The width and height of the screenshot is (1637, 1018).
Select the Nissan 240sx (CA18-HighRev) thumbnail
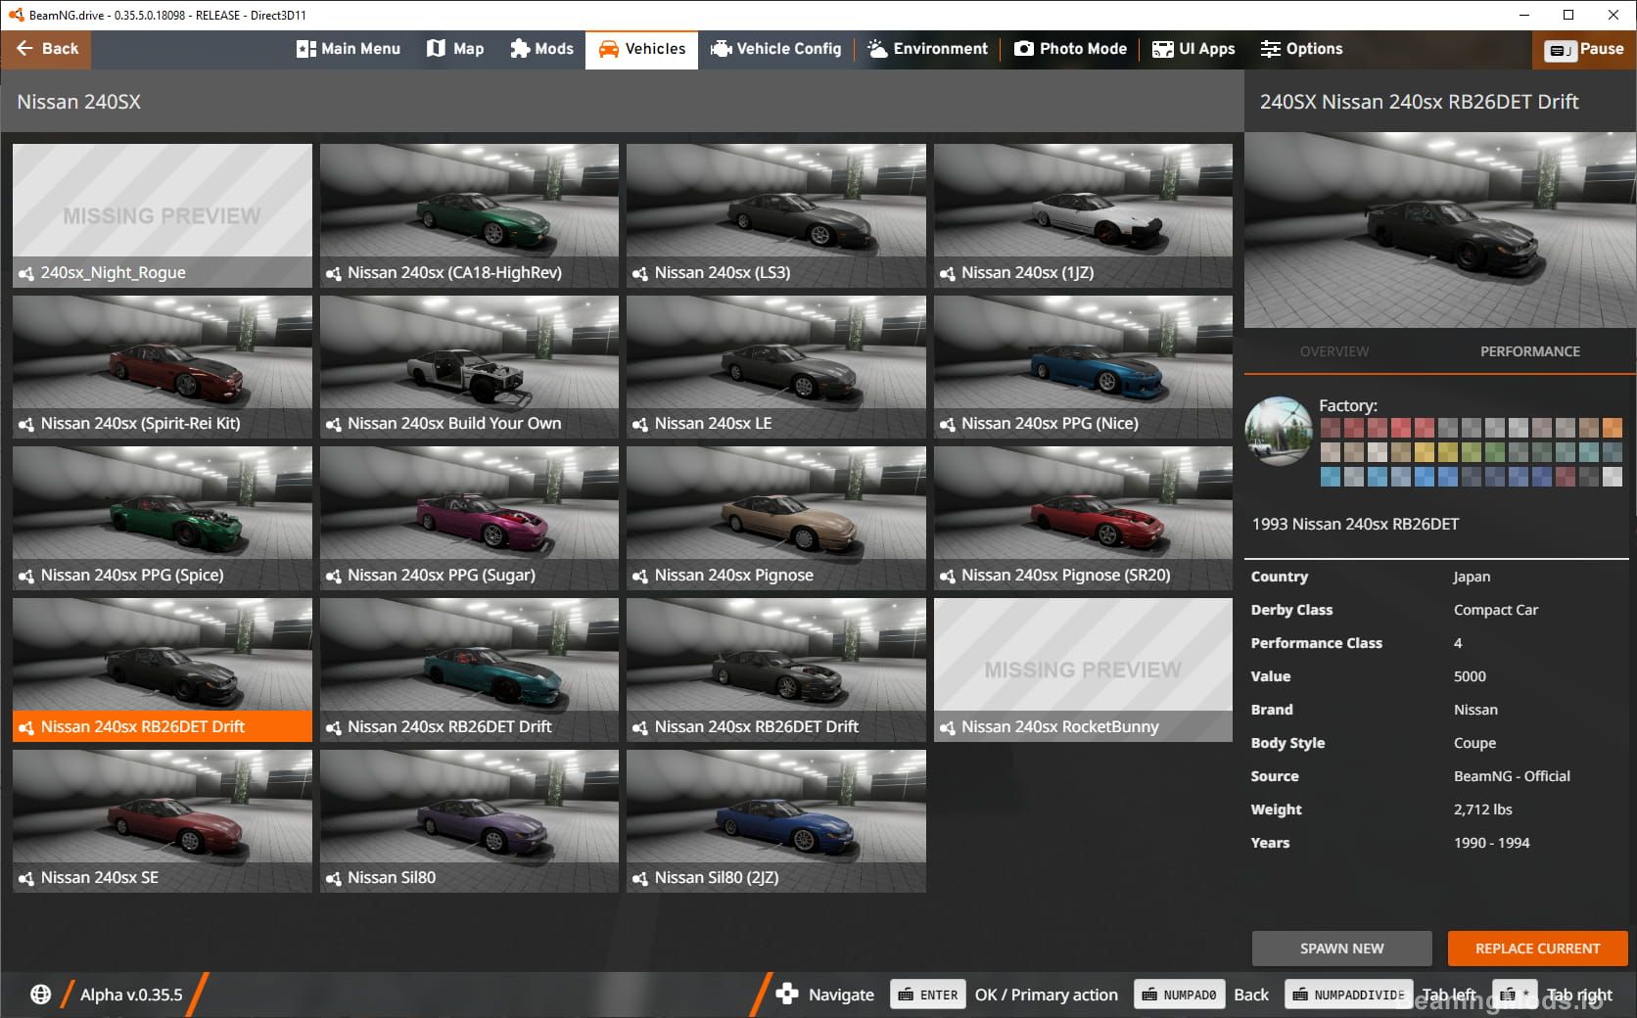tap(469, 215)
